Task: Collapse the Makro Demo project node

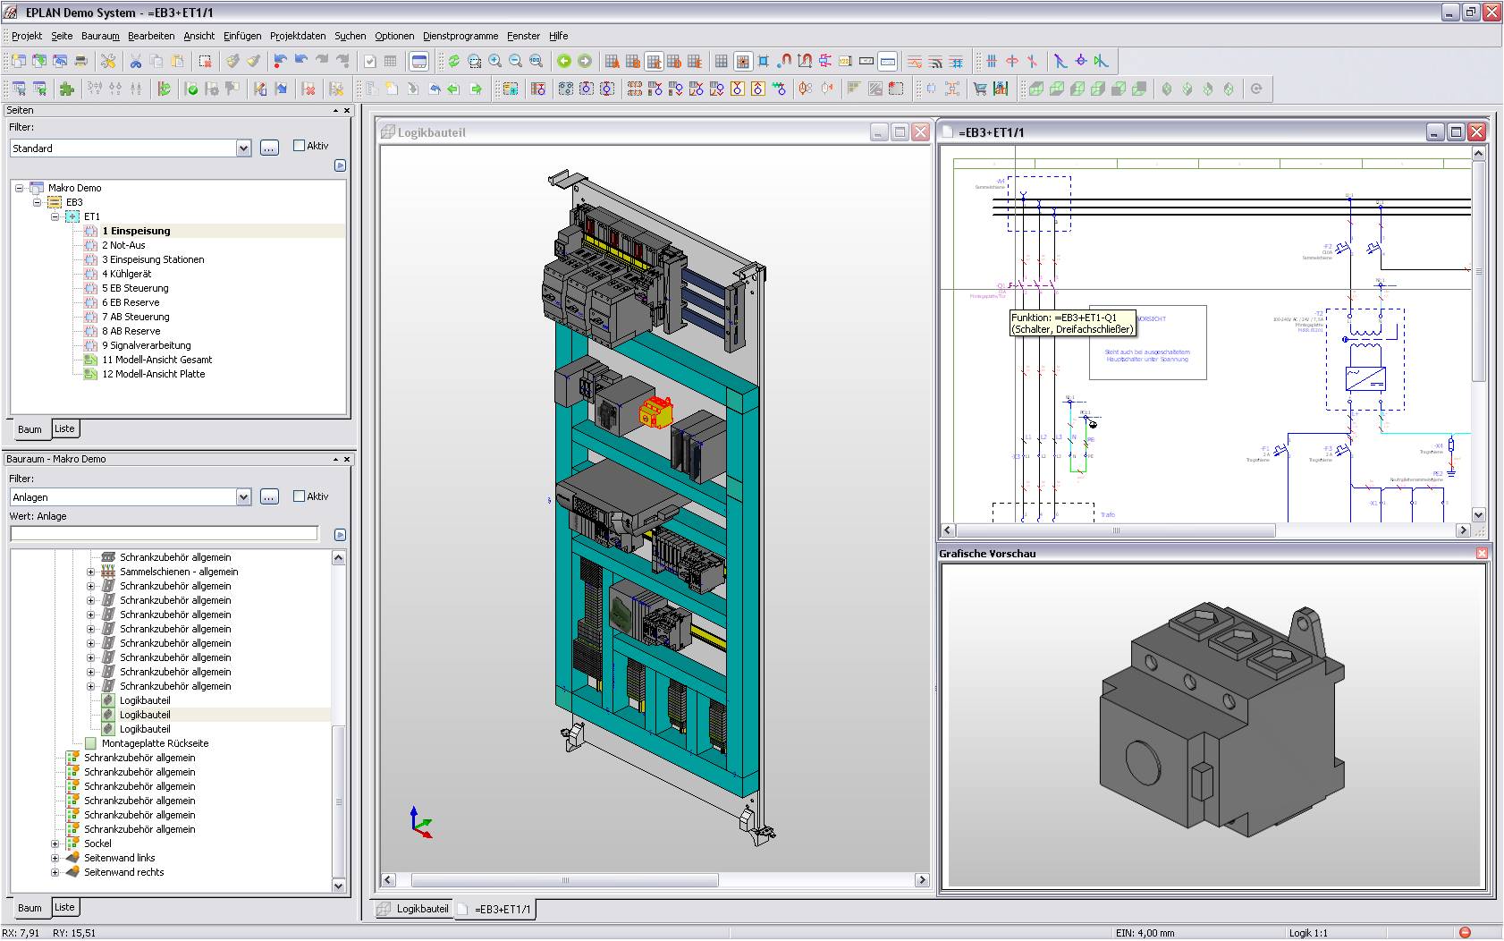Action: pos(20,188)
